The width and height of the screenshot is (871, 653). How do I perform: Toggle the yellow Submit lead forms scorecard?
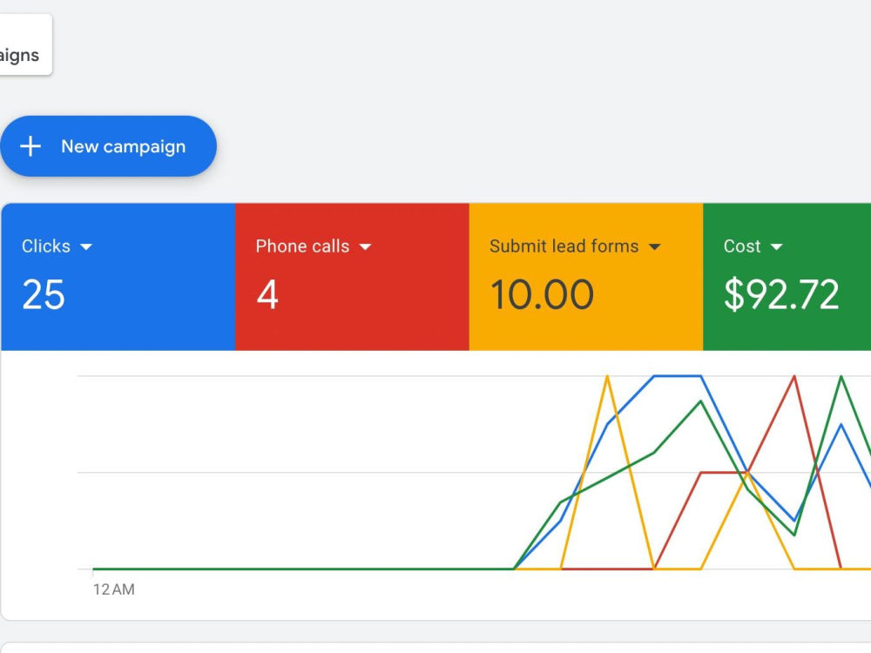coord(586,277)
